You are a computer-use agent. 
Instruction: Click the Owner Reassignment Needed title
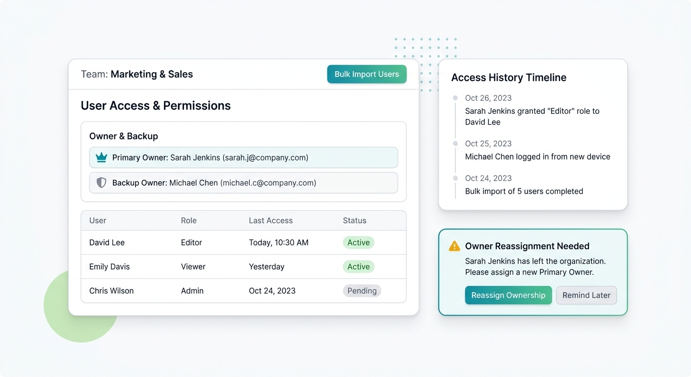tap(527, 246)
